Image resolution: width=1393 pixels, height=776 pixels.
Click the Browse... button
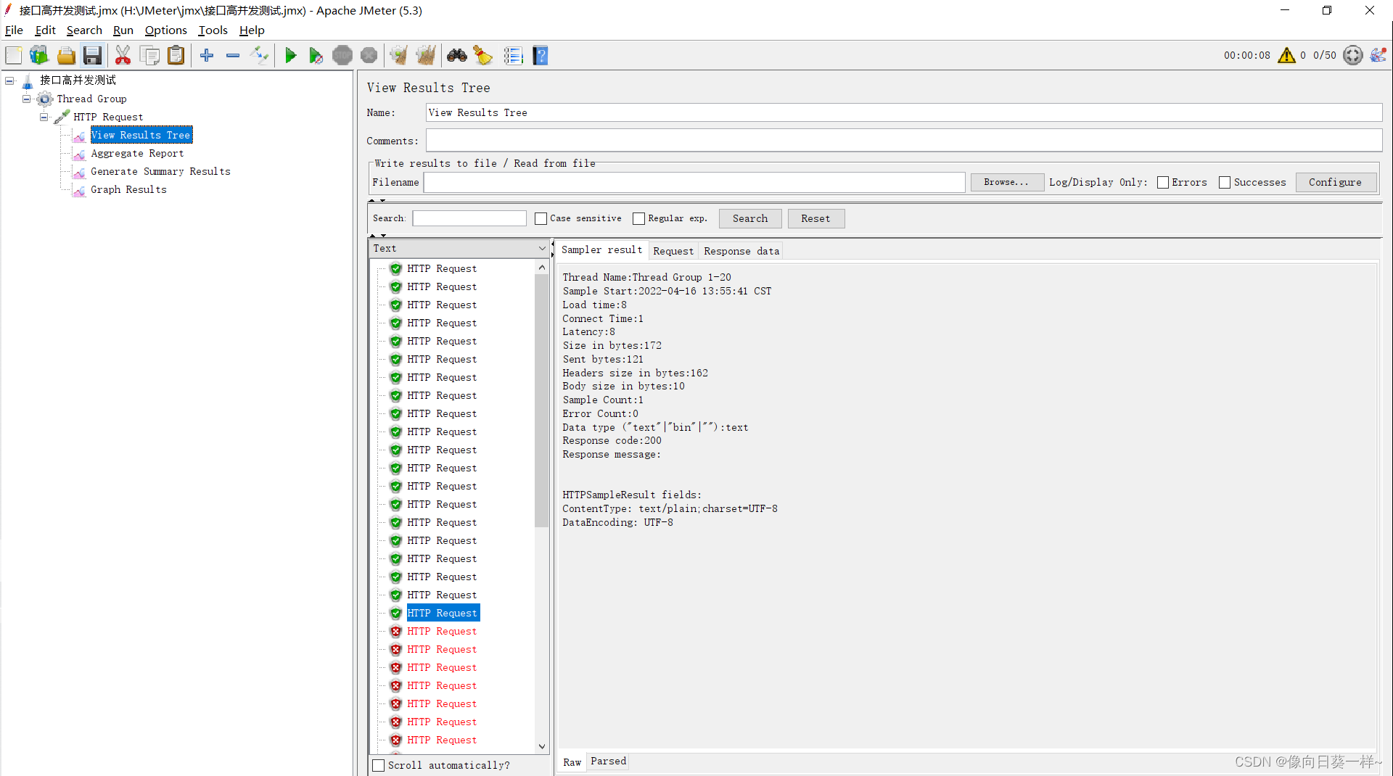pyautogui.click(x=1006, y=183)
